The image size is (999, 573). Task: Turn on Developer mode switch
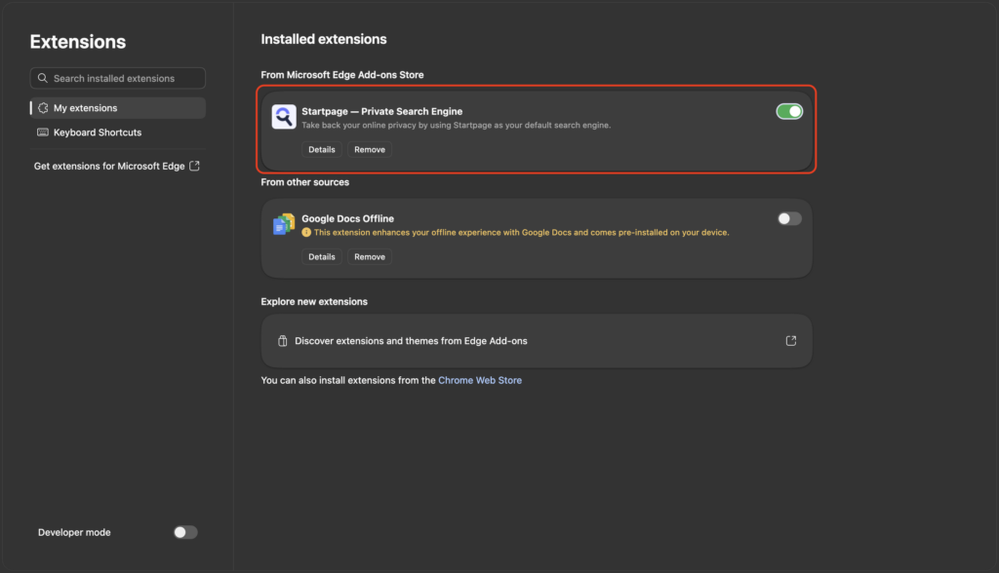point(185,532)
